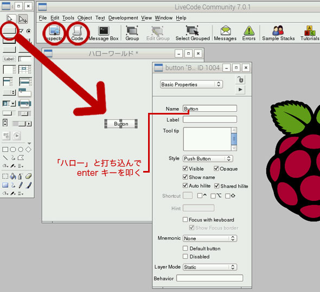Choose the oval graphic tool
320x292 pixels.
21,150
